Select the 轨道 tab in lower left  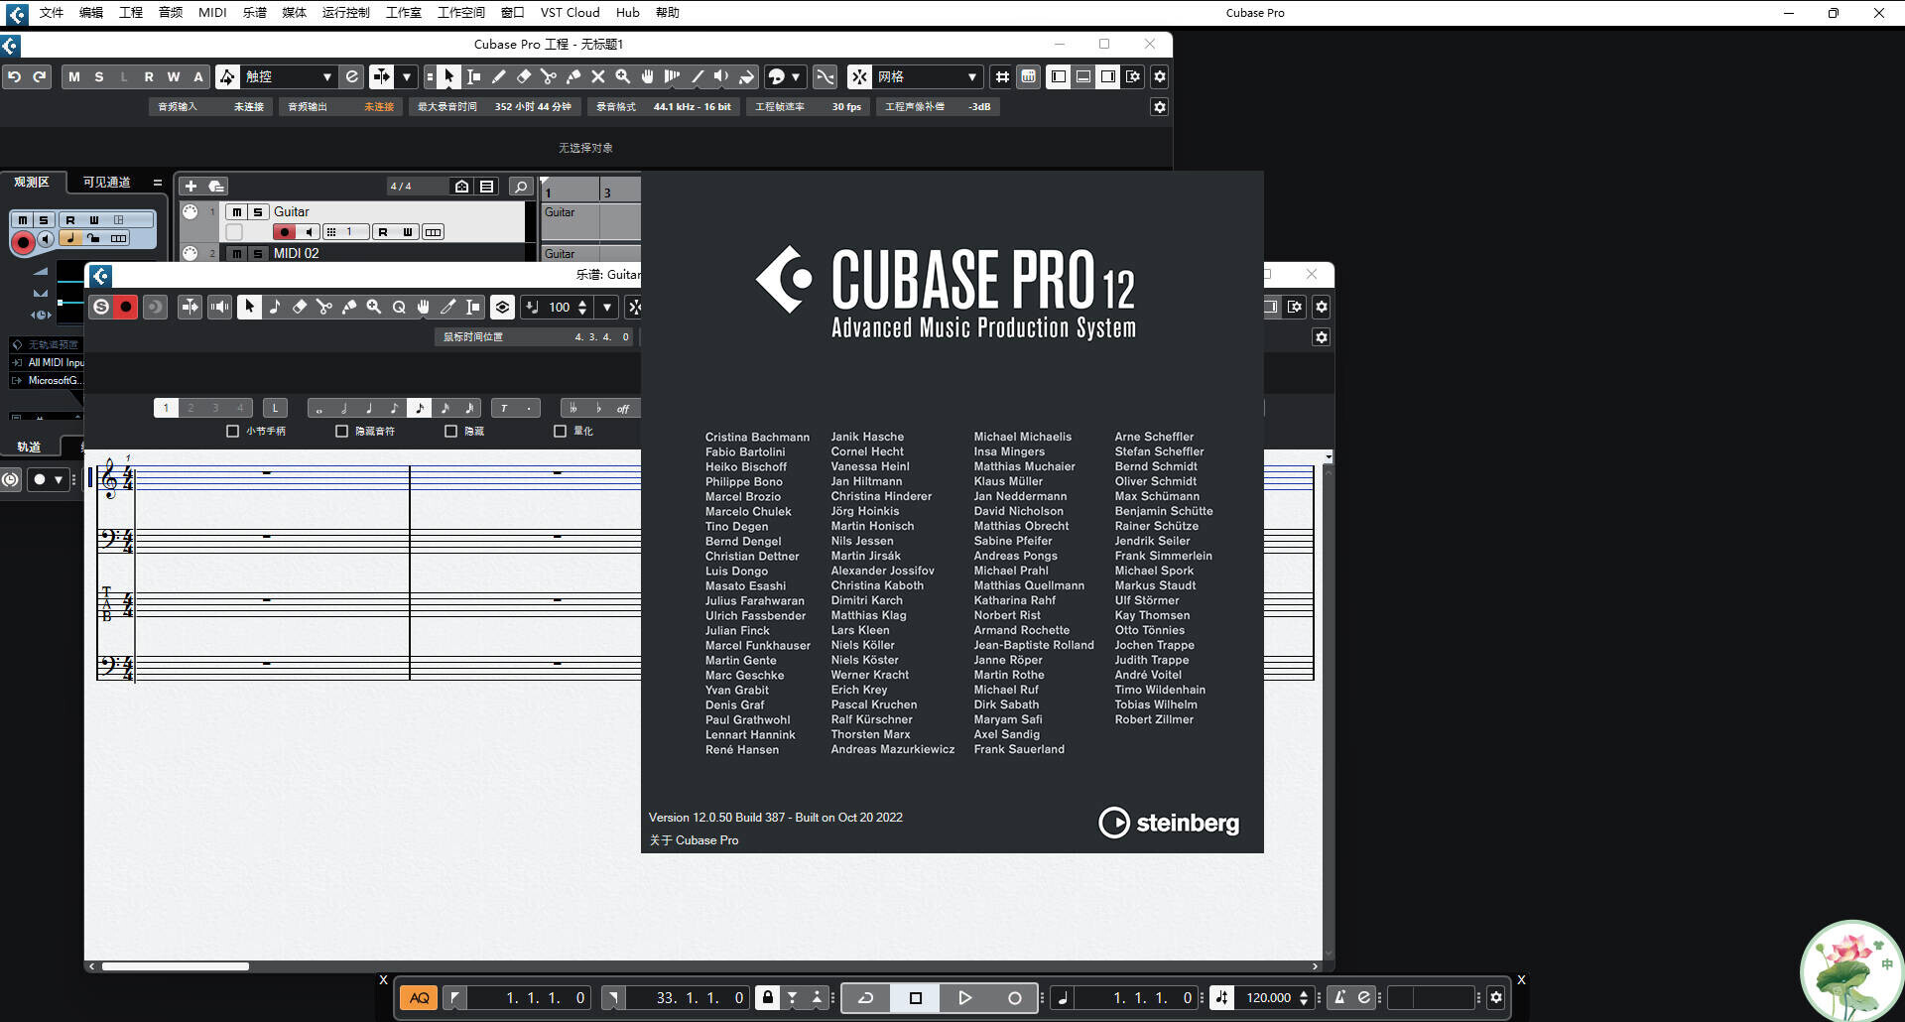[x=29, y=447]
